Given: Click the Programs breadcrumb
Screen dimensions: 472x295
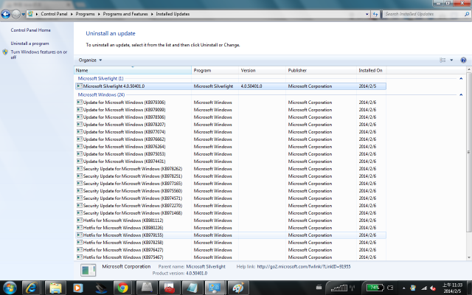Looking at the screenshot, I should pos(85,14).
